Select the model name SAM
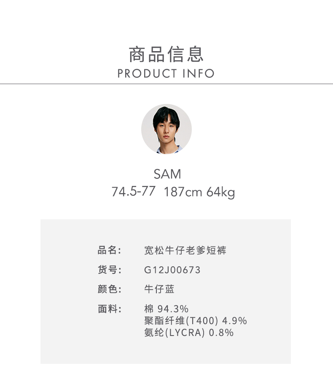The width and height of the screenshot is (333, 374). [x=167, y=174]
